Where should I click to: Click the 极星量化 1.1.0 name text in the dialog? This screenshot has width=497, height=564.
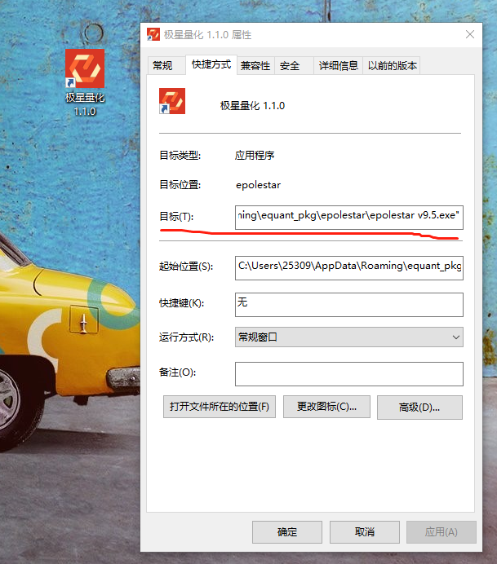252,106
